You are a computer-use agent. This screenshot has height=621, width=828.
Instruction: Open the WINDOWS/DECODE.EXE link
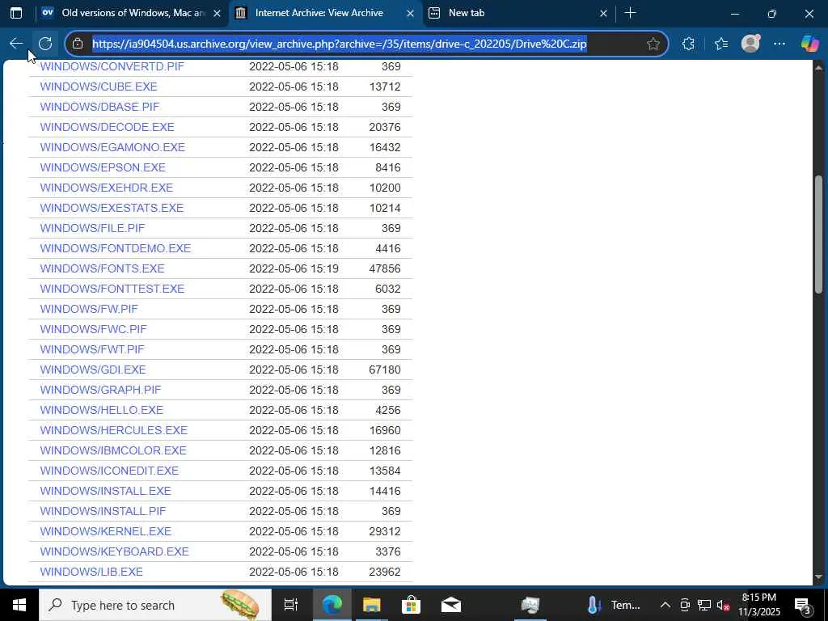point(108,127)
